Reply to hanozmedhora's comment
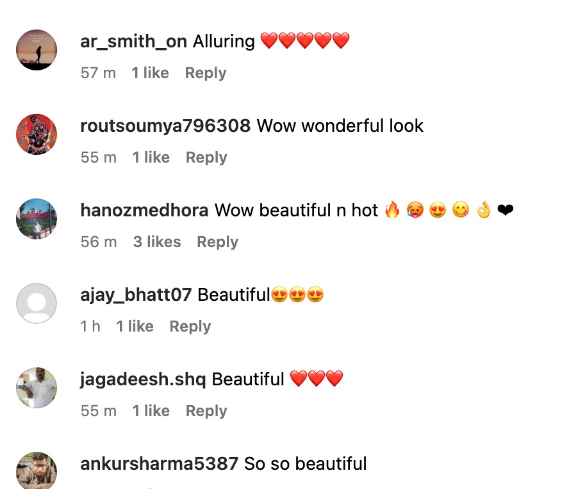Image resolution: width=578 pixels, height=489 pixels. [x=217, y=242]
